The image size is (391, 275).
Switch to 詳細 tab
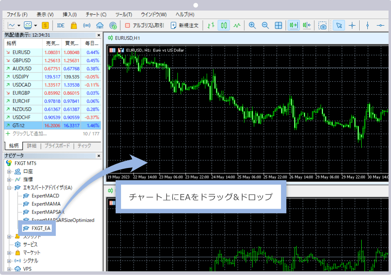pos(32,146)
